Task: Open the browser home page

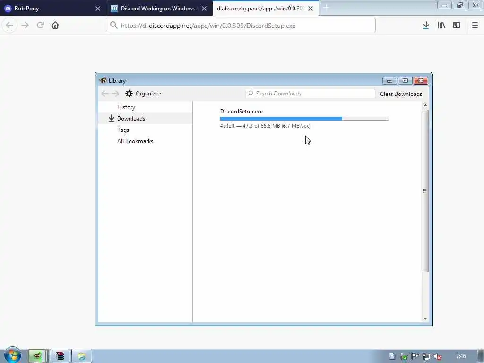Action: point(55,26)
